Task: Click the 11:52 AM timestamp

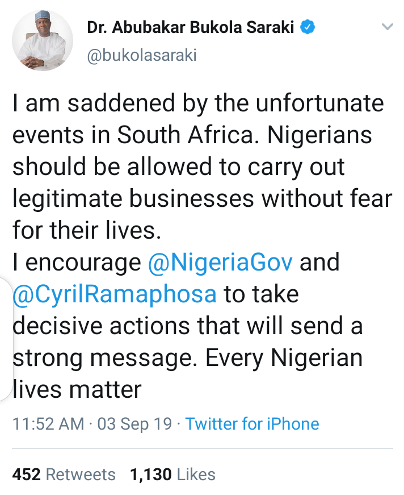Action: [x=48, y=423]
